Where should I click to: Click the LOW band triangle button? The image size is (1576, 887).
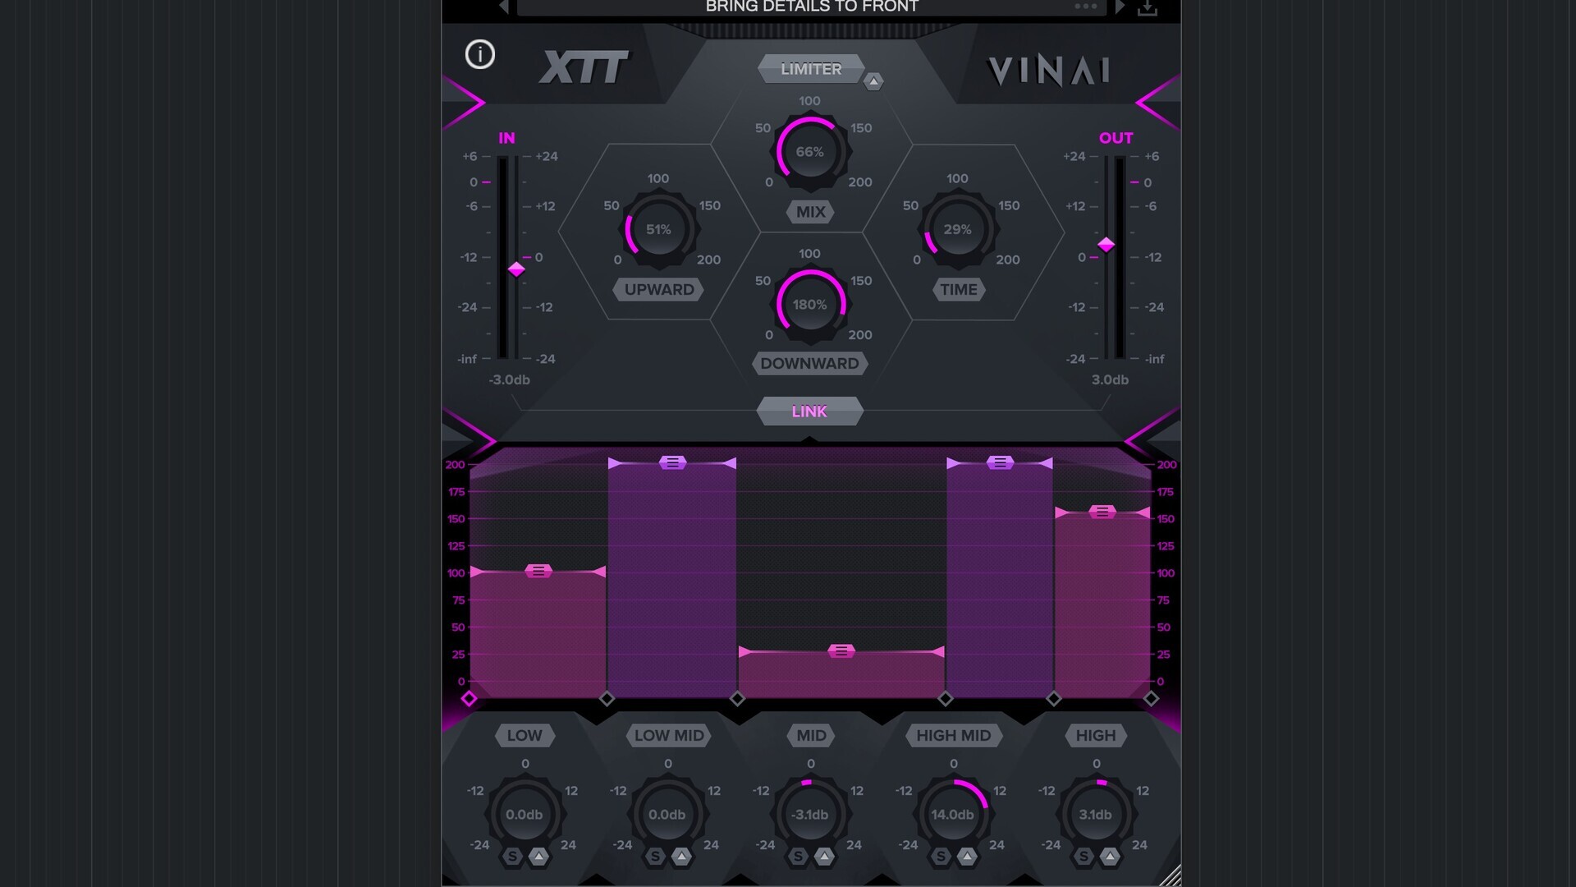tap(538, 857)
